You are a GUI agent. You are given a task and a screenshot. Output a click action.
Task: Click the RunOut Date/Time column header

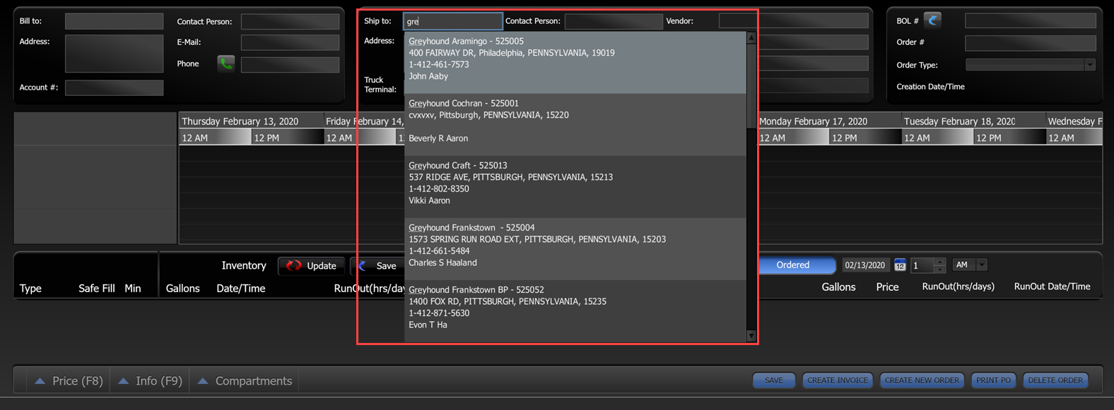pos(1052,287)
